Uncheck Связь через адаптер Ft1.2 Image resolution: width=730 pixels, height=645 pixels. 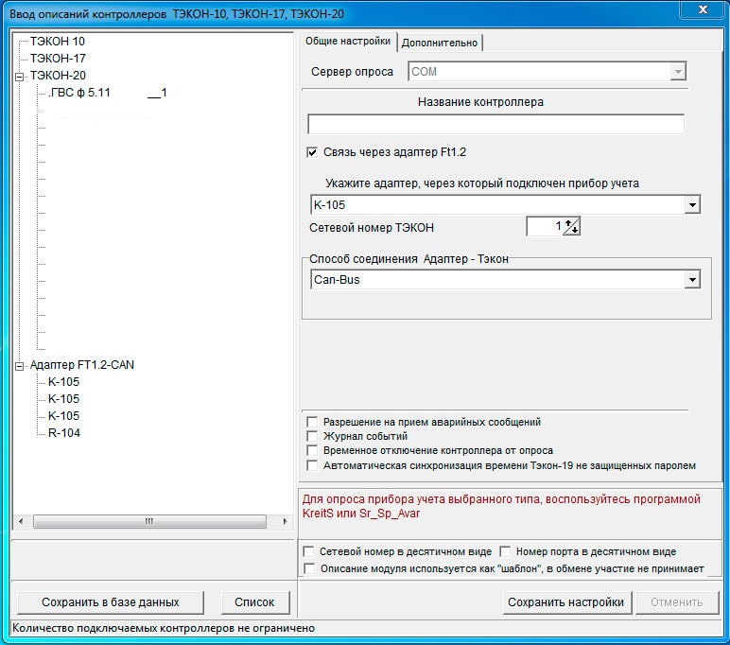pos(313,152)
